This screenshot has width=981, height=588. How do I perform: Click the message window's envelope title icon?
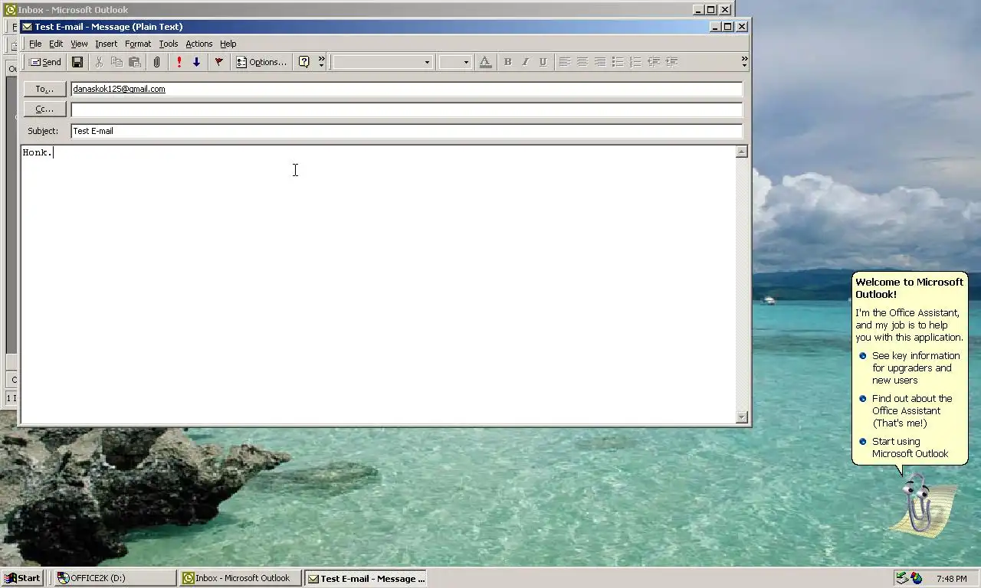coord(28,27)
